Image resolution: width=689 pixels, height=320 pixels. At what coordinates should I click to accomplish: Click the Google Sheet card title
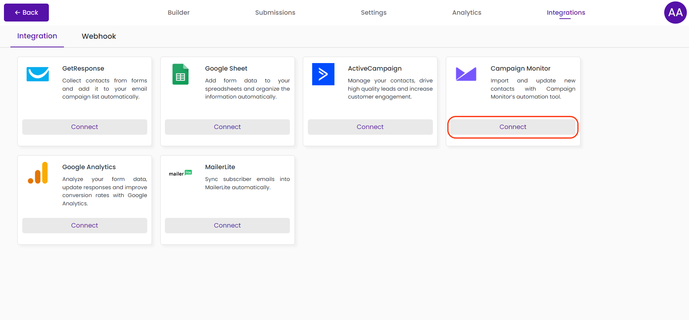[x=226, y=68]
